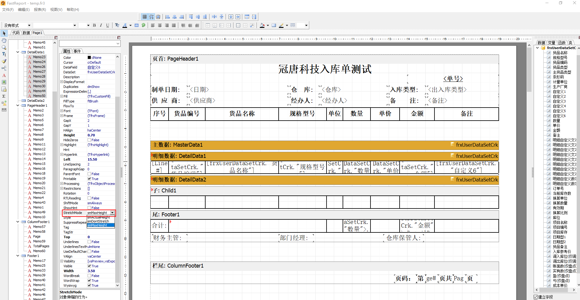Open the font size dropdown

88,25
